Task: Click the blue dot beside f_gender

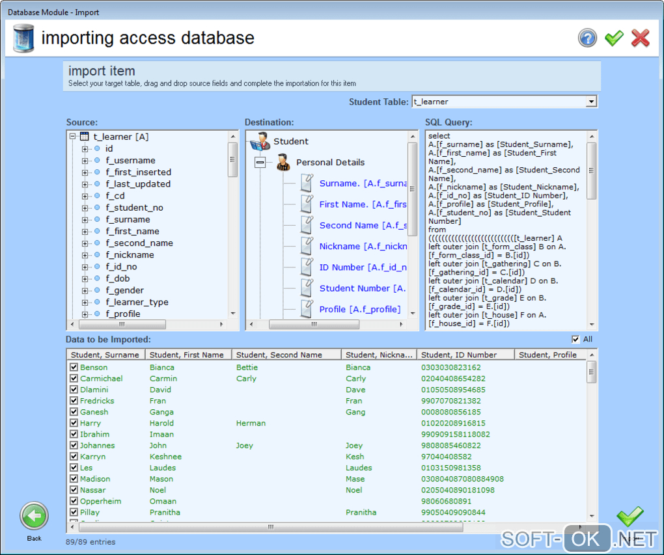Action: pyautogui.click(x=97, y=290)
